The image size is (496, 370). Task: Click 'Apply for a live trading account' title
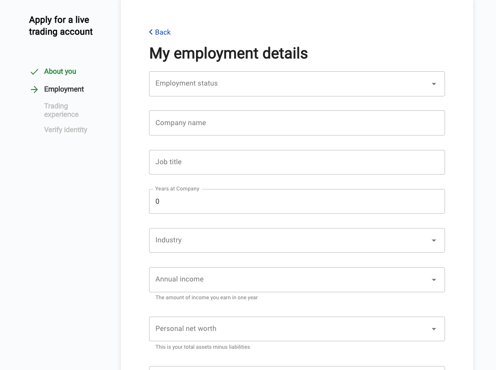(61, 26)
